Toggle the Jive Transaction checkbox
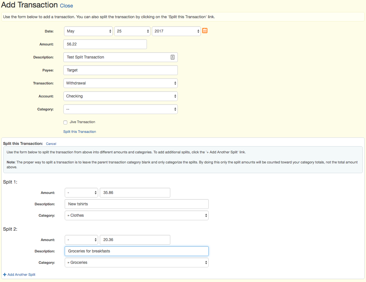 point(65,122)
